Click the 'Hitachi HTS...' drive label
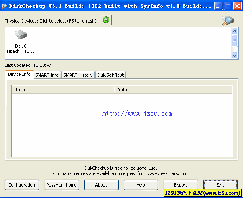243x198 pixels. (20, 51)
